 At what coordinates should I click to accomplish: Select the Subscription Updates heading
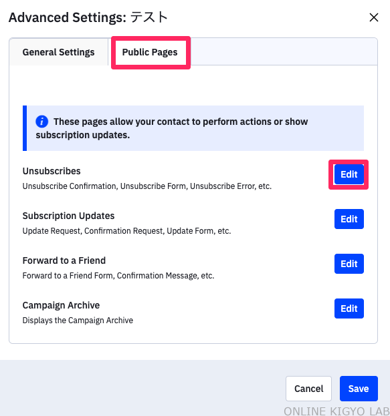click(68, 216)
